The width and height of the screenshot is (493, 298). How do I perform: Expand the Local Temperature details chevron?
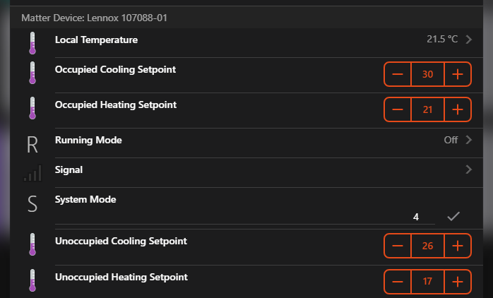tap(468, 40)
